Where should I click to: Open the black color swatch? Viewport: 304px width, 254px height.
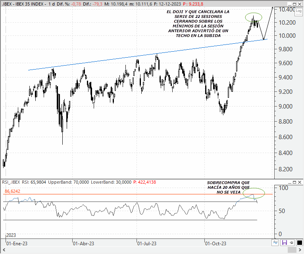(x=299, y=242)
